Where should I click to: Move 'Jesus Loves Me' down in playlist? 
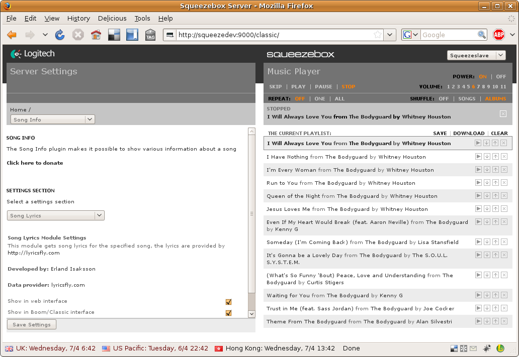pyautogui.click(x=486, y=209)
